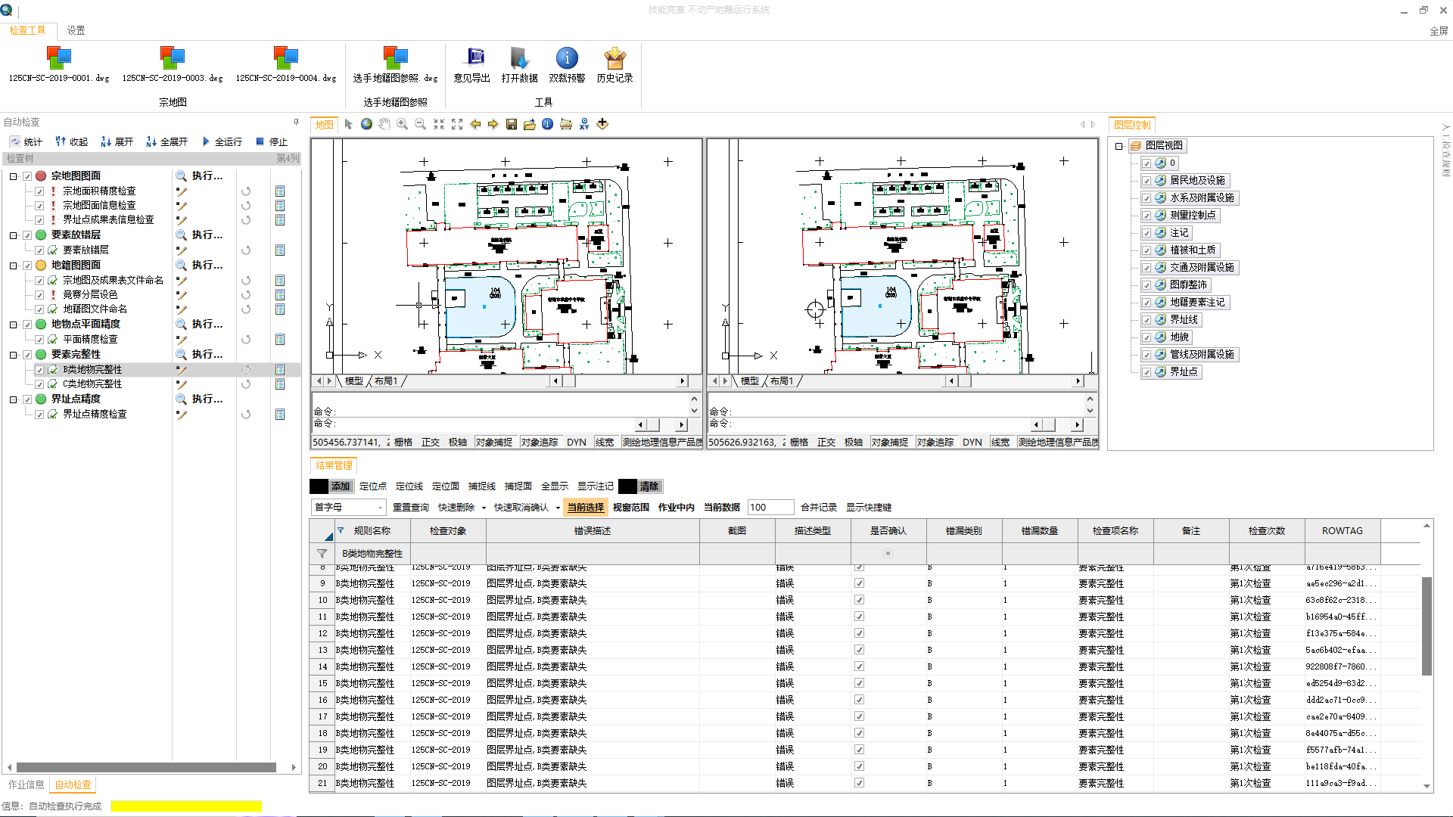Click the 当前数据 input field showing 100

tap(770, 508)
